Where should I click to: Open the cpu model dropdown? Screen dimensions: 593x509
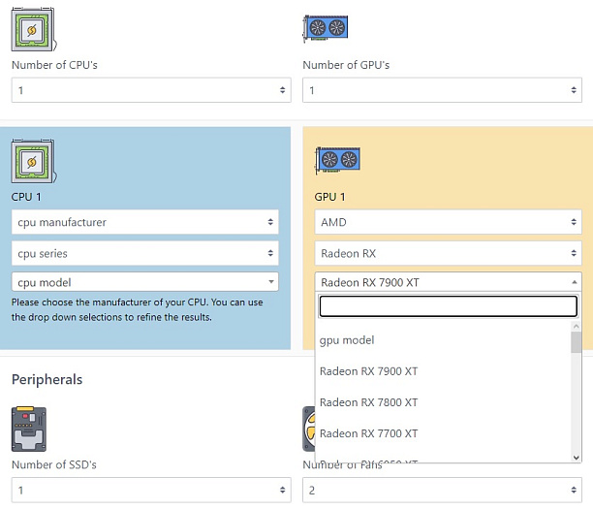(x=145, y=282)
